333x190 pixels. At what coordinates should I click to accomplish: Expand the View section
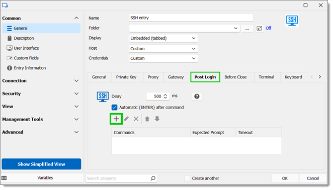(76, 107)
